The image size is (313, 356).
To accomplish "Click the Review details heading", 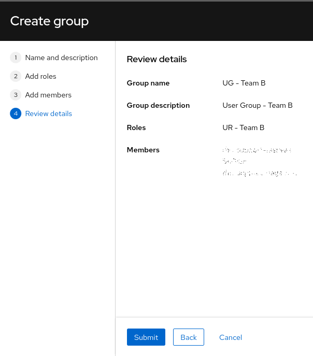I will click(156, 59).
